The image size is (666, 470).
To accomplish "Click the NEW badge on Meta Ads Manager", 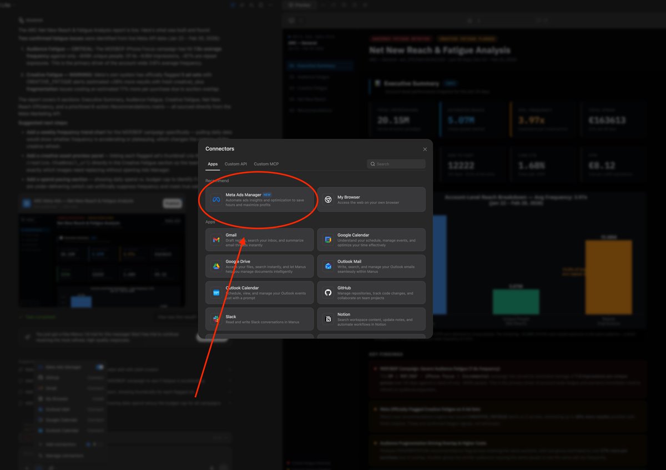I will click(x=268, y=195).
